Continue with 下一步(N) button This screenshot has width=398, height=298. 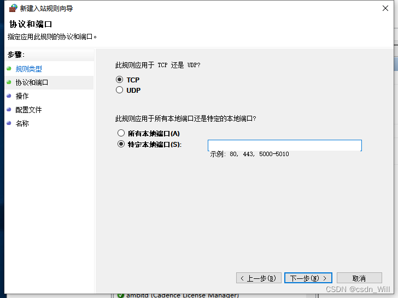click(308, 278)
